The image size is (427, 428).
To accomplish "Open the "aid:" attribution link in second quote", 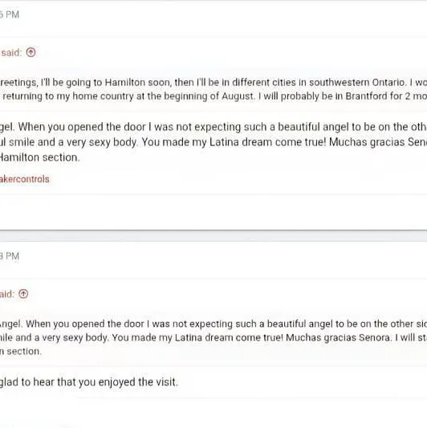I will tap(7, 294).
